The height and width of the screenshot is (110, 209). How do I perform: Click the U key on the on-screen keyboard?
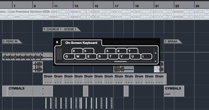135,57
